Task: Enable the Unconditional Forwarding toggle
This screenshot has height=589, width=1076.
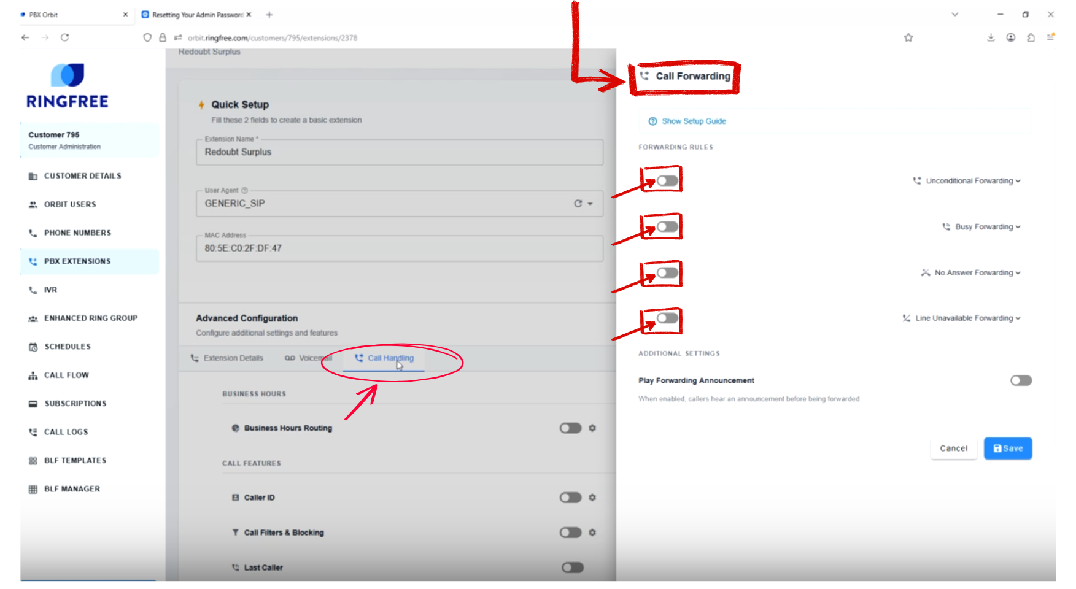Action: [667, 181]
